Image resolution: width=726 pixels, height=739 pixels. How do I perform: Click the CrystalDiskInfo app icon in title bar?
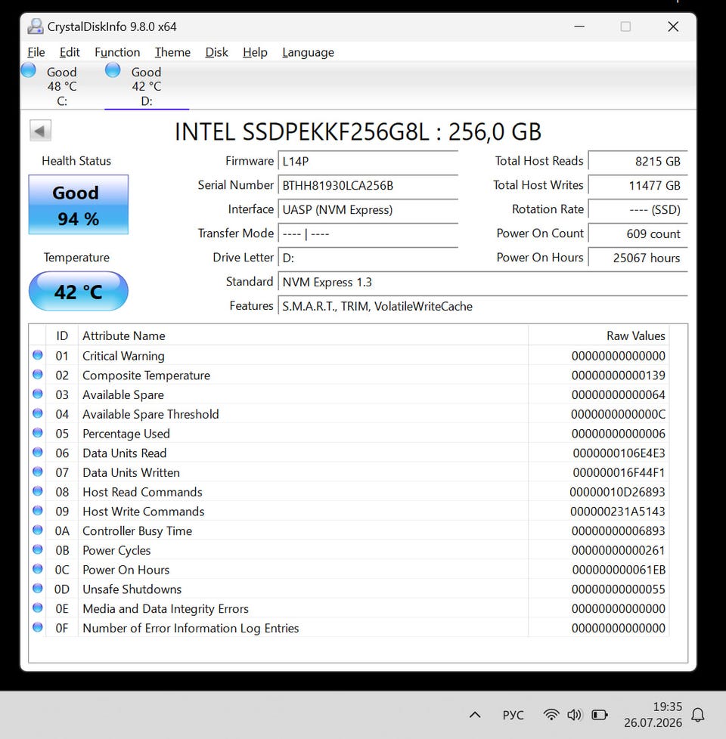pos(36,26)
